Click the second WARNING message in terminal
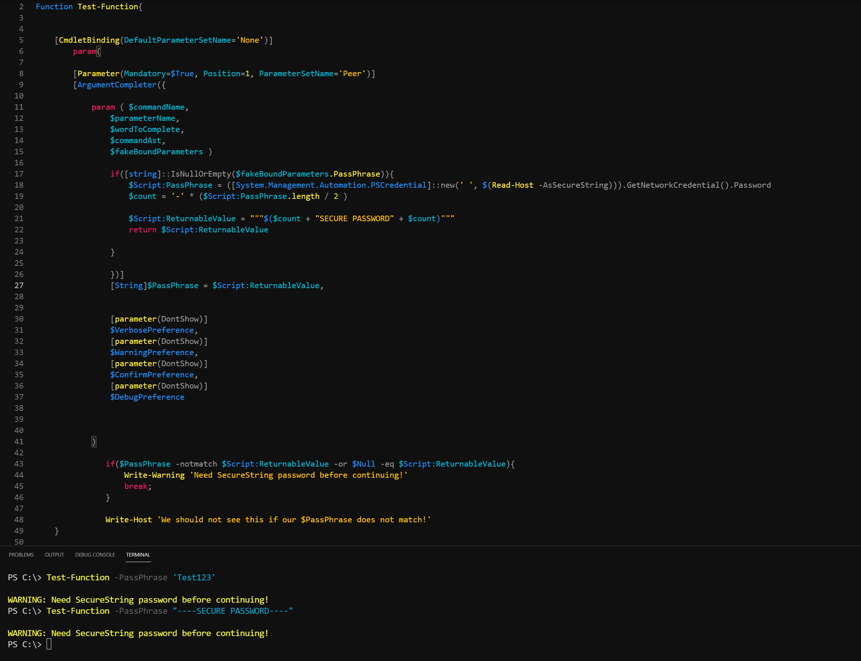 [138, 633]
